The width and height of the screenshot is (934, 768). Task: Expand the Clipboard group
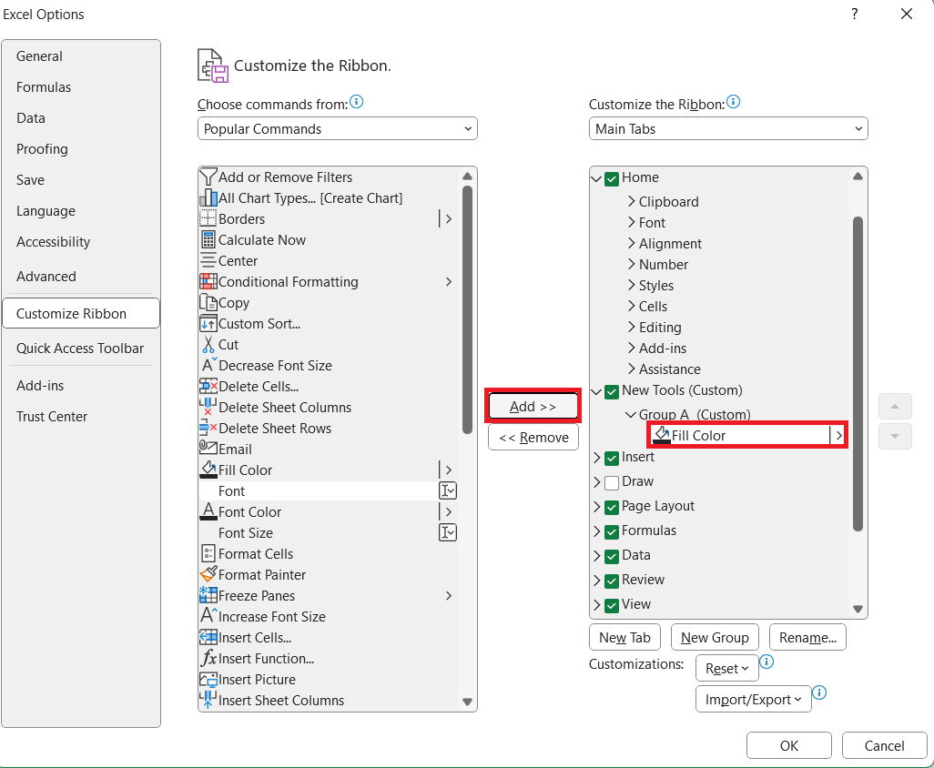(632, 202)
